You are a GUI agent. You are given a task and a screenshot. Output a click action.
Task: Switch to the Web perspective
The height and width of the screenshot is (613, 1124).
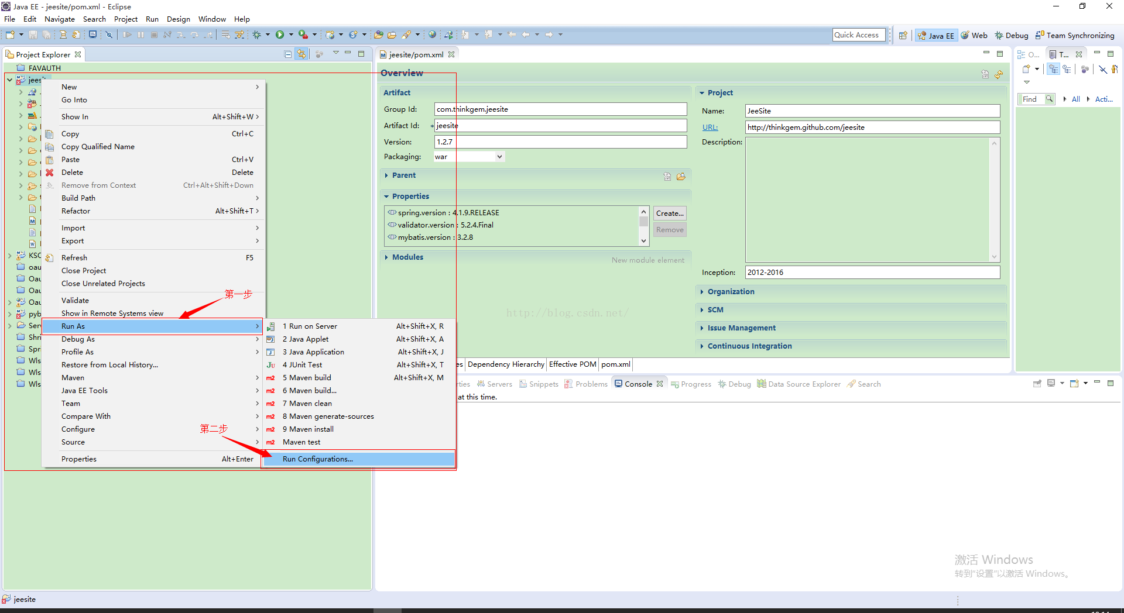click(974, 36)
